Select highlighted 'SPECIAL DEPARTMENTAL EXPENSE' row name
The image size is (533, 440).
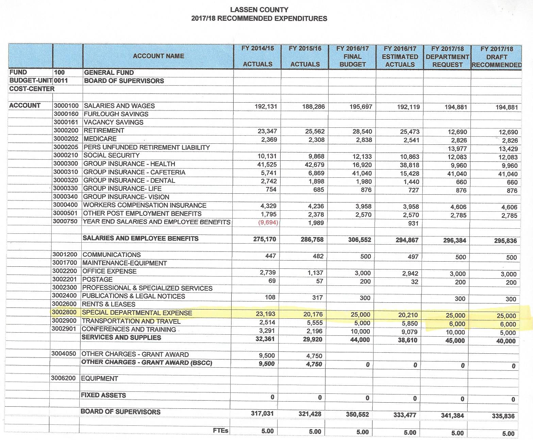[x=137, y=313]
